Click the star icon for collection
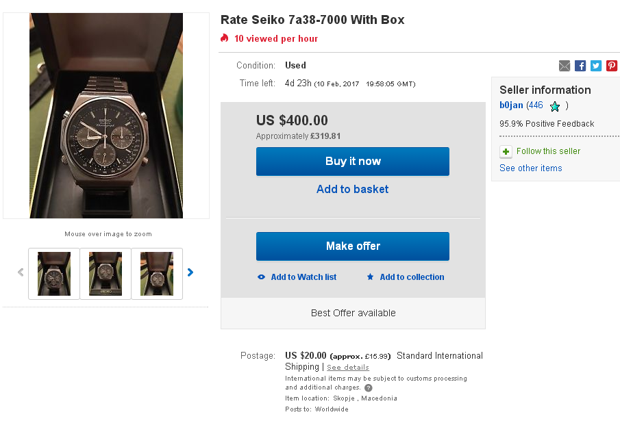 click(x=371, y=277)
